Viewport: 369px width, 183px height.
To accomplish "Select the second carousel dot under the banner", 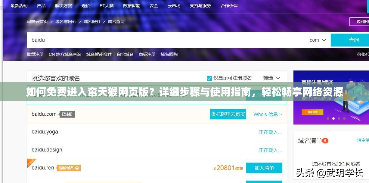I will [x=333, y=118].
